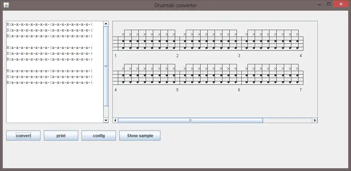Image resolution: width=351 pixels, height=171 pixels.
Task: Click the tab text area's vertical scrollbar thumb
Action: [106, 66]
